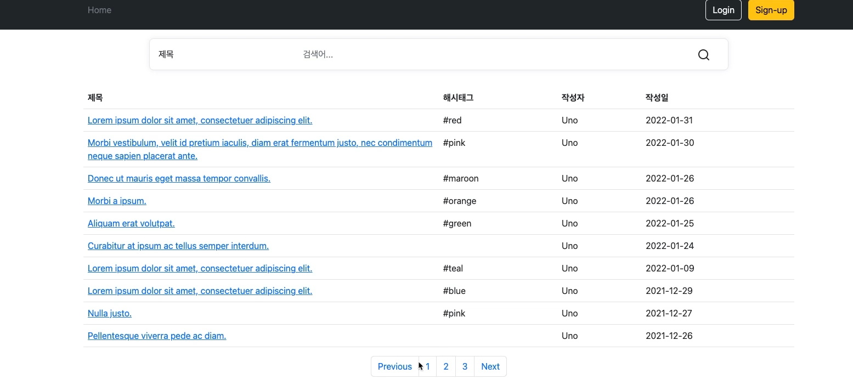Click author Uno in the Curabitur row
This screenshot has height=385, width=853.
pos(569,246)
